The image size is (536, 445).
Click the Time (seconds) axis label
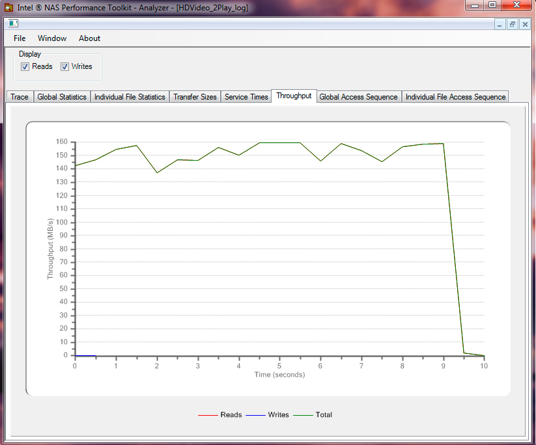(279, 375)
